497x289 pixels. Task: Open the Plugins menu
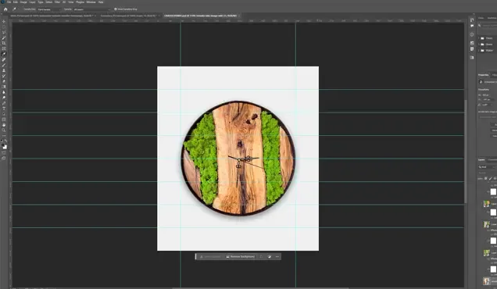click(80, 2)
